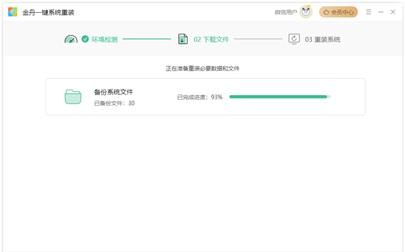Click the 金舟一键系统重装 app logo

[x=12, y=12]
